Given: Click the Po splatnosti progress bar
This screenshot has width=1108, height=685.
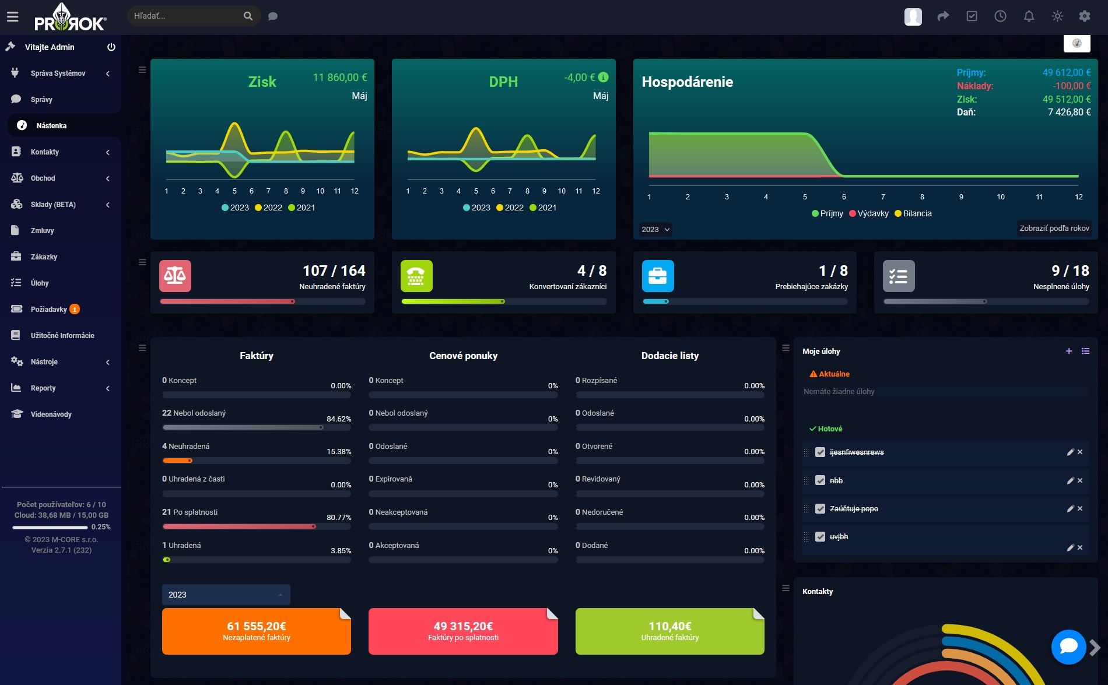Looking at the screenshot, I should pyautogui.click(x=257, y=526).
